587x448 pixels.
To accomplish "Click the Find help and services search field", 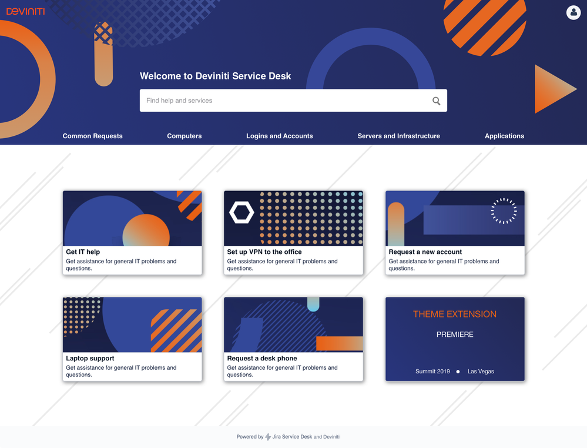I will pos(264,101).
